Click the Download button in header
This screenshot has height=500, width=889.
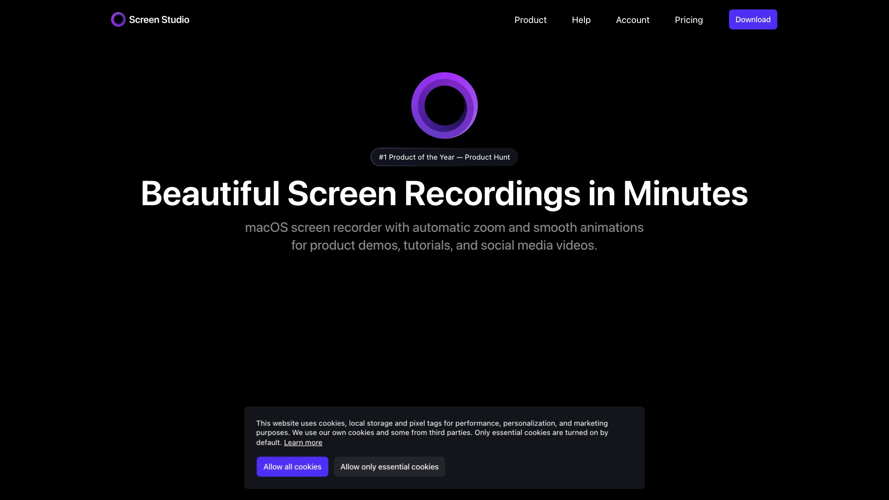pos(753,20)
